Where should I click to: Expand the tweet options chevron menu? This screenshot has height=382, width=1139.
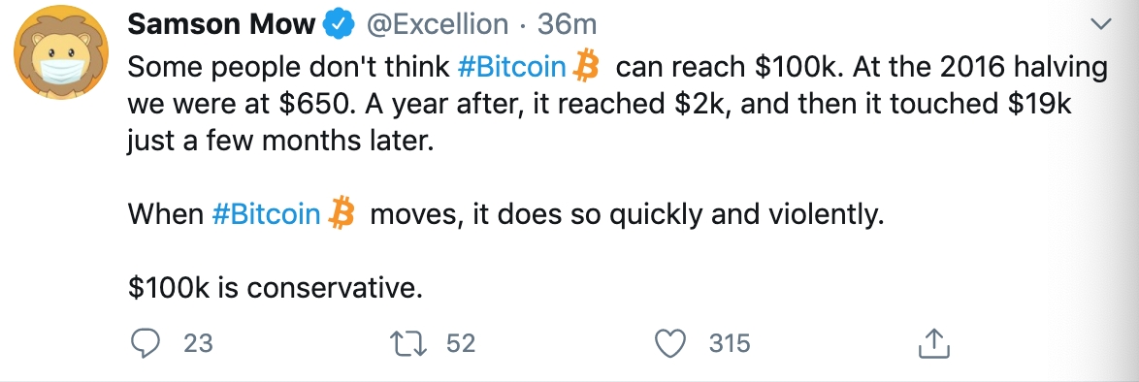pyautogui.click(x=1101, y=25)
